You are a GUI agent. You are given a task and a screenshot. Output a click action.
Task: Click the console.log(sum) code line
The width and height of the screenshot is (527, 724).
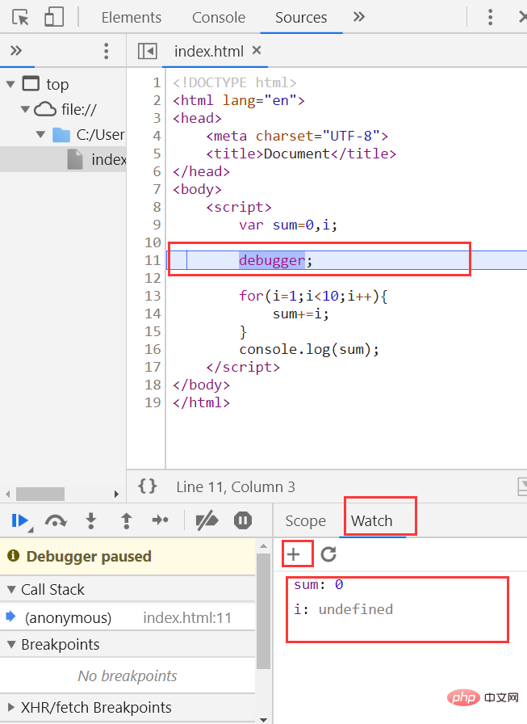click(309, 350)
